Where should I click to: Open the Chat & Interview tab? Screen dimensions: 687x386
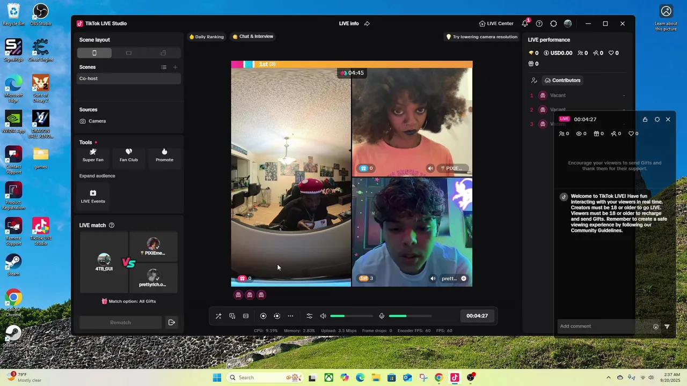pyautogui.click(x=253, y=36)
